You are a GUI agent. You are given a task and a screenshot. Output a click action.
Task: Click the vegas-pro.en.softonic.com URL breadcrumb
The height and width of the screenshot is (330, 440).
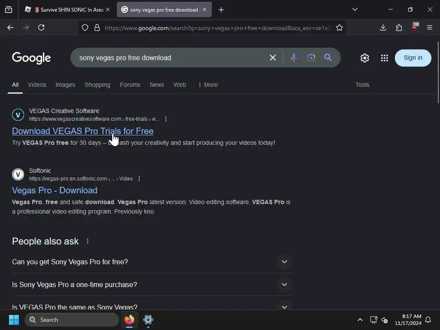coord(81,179)
